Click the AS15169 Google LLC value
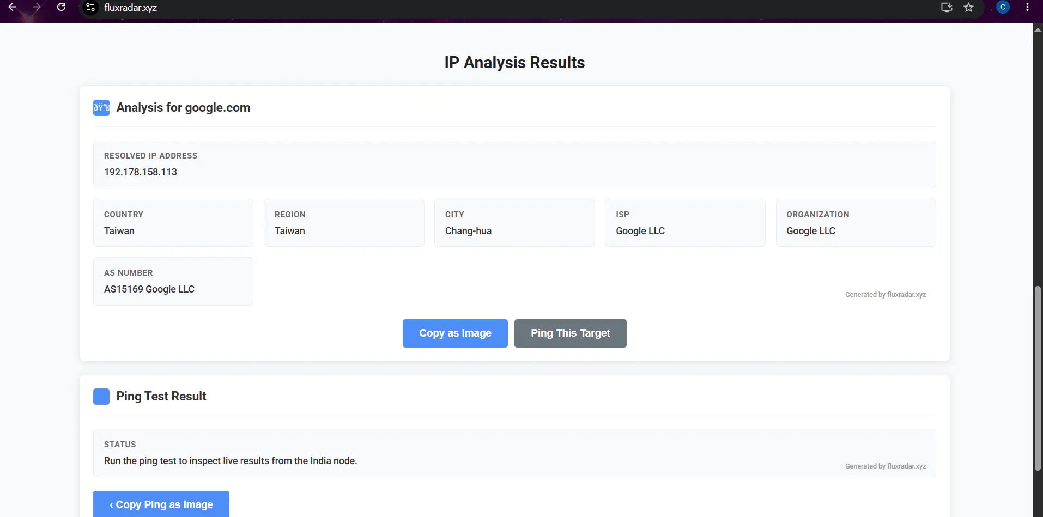Screen dimensions: 1043x517 tap(149, 289)
